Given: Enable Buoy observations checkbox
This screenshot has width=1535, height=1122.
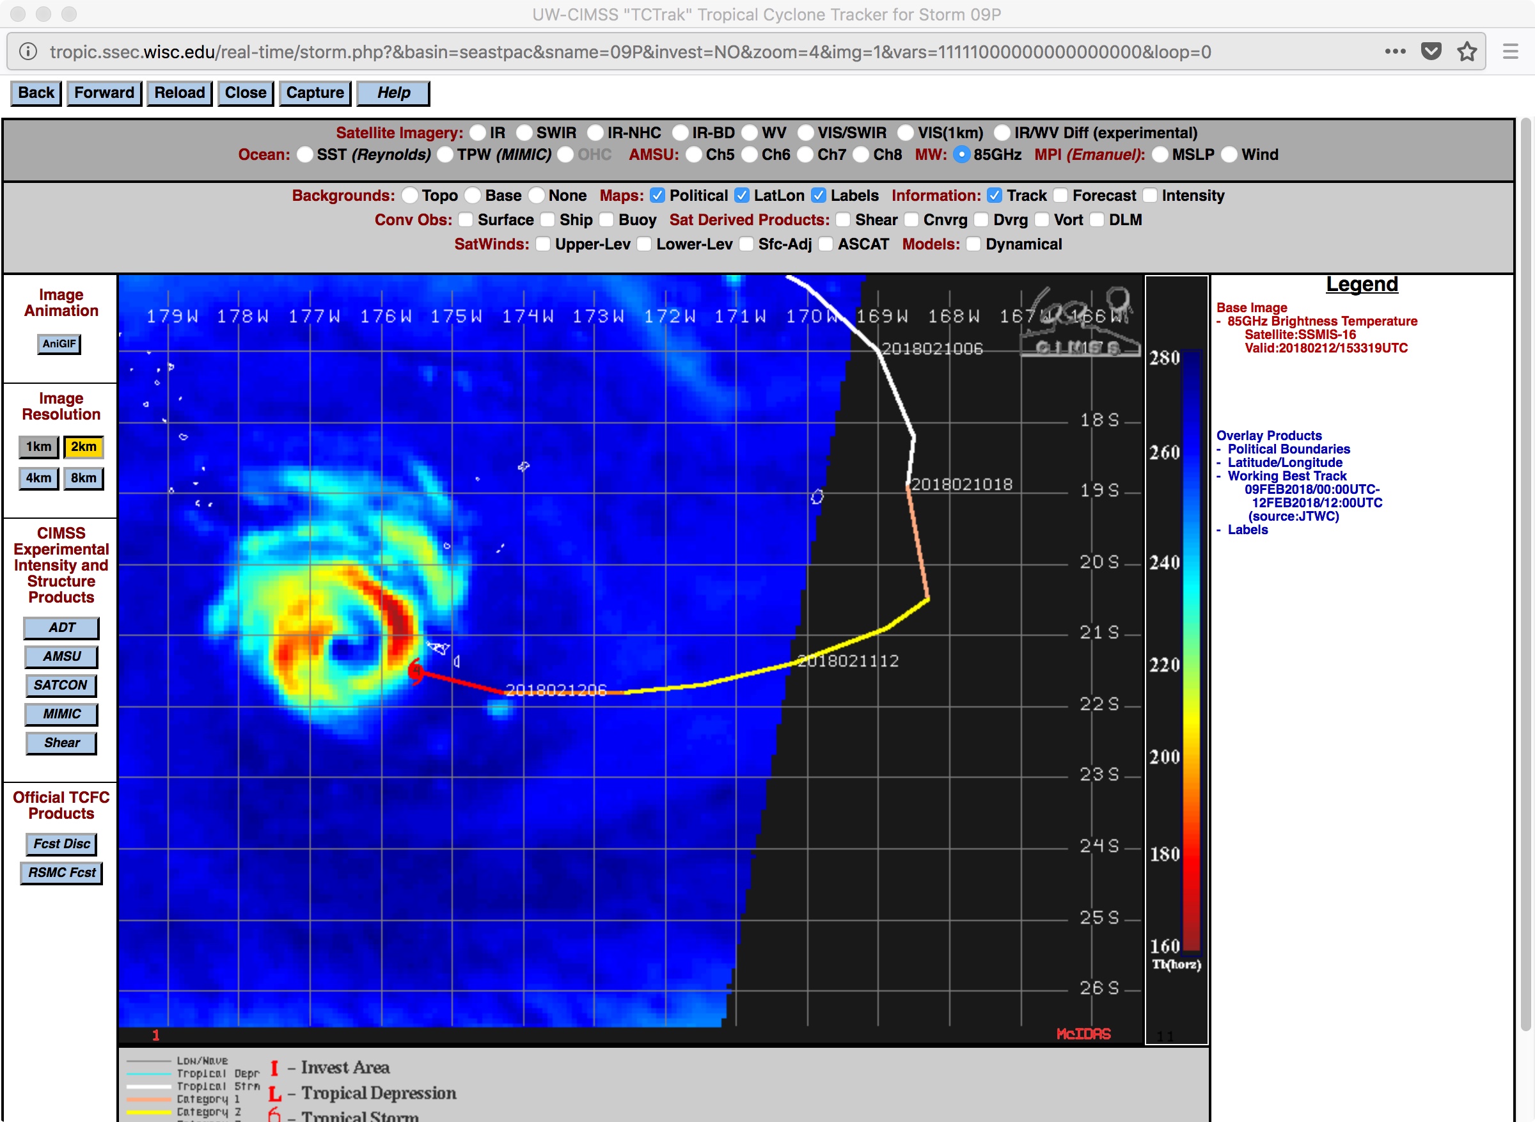Looking at the screenshot, I should click(606, 220).
